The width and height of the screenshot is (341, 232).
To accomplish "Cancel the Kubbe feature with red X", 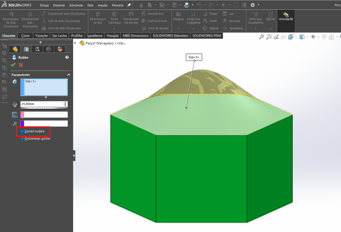I will 21,65.
